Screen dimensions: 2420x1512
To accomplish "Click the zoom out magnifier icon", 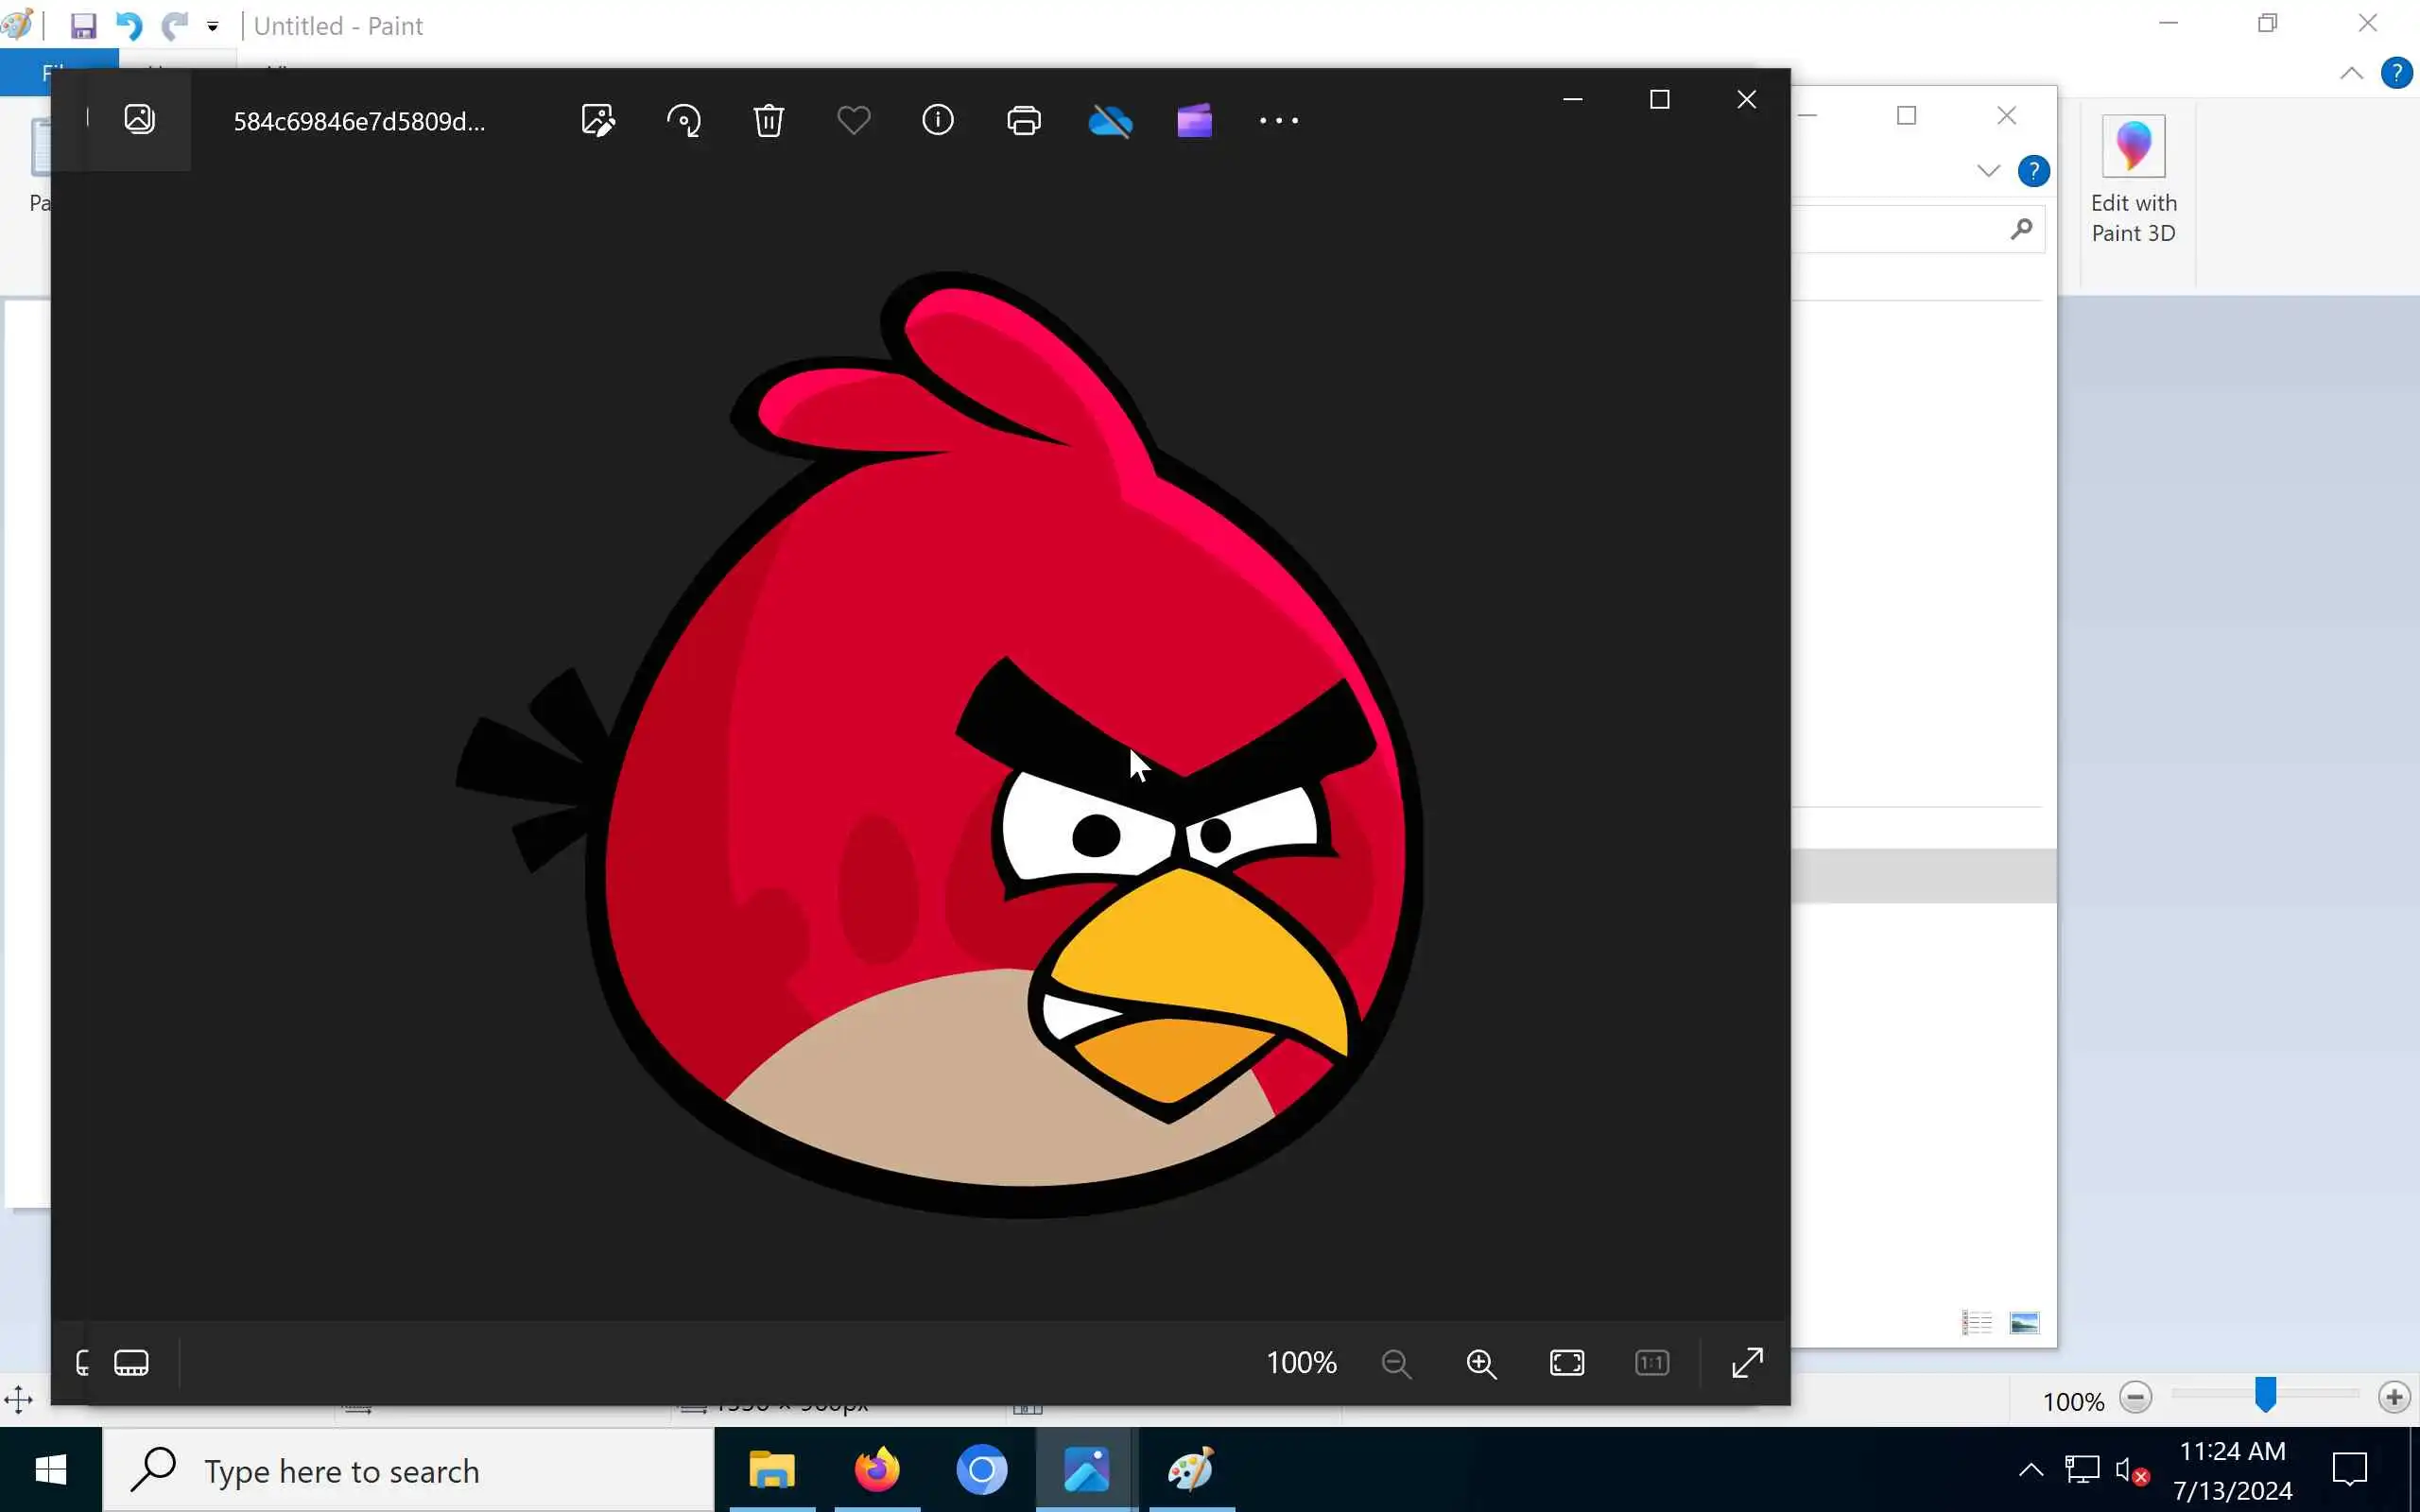I will click(x=1396, y=1363).
